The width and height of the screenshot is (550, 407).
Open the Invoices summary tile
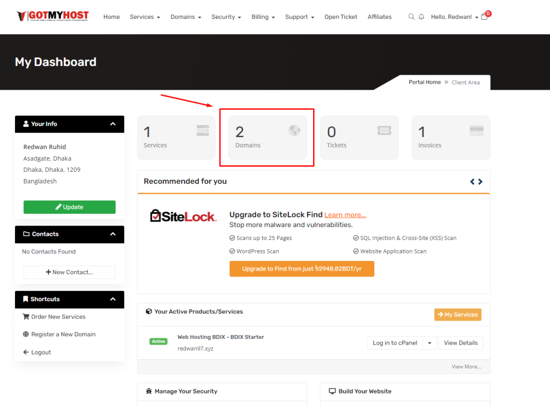[x=451, y=137]
